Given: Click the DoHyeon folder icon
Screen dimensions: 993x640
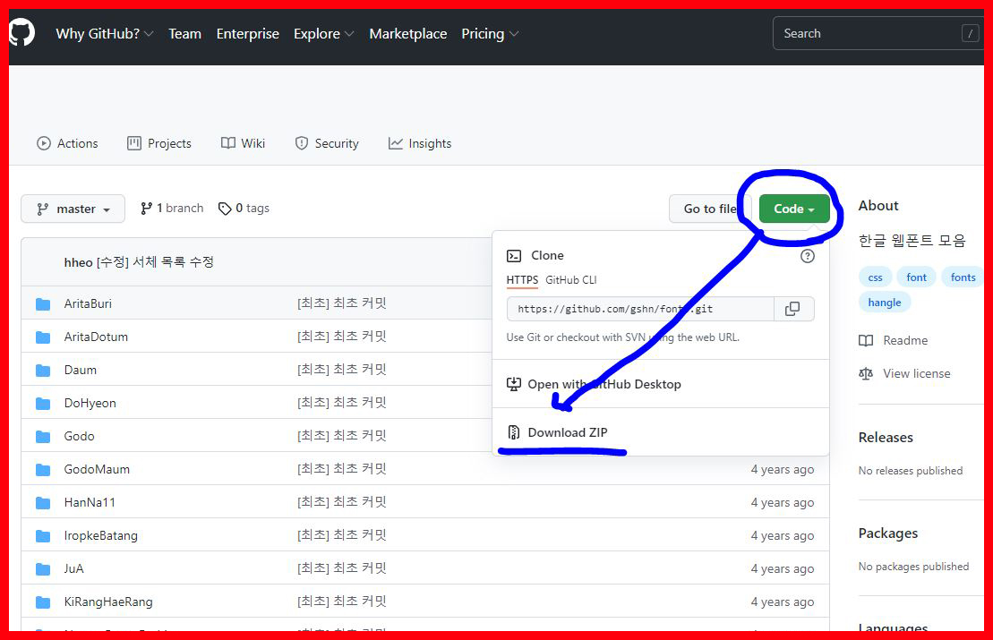Looking at the screenshot, I should point(43,403).
